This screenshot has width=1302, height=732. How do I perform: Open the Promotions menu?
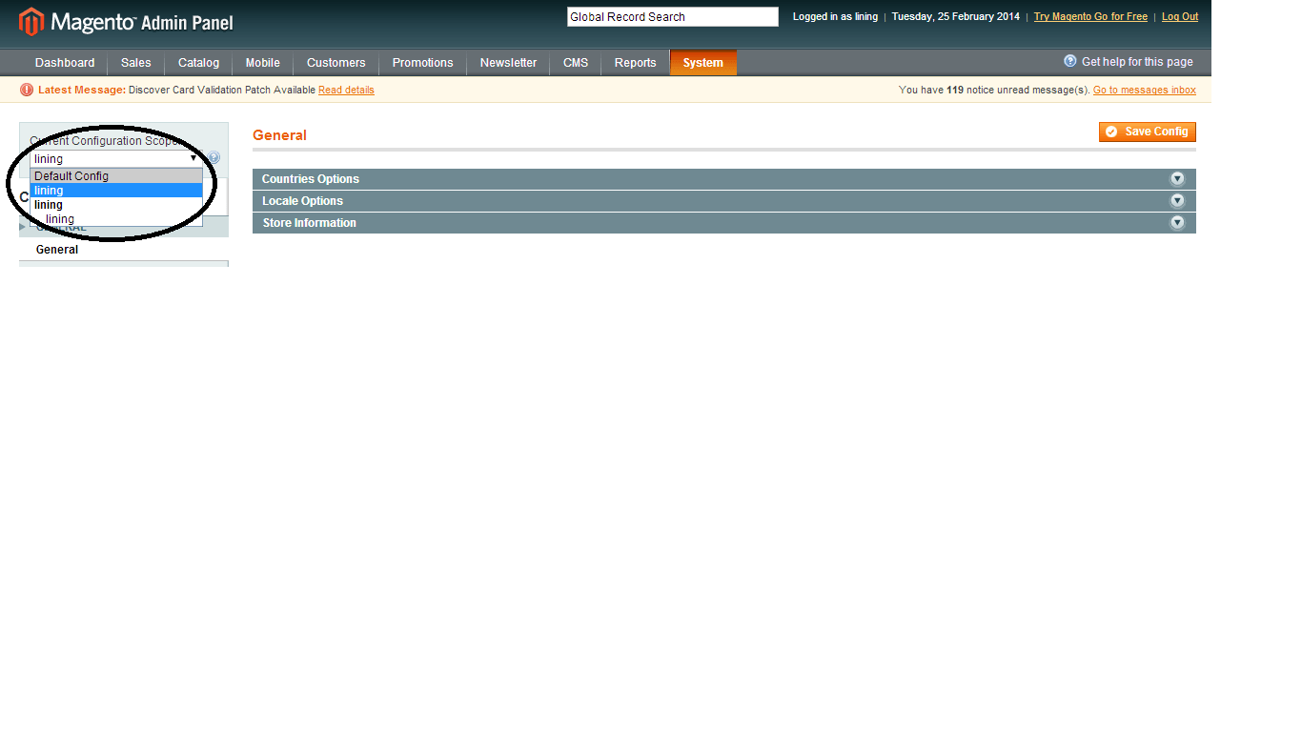(422, 63)
